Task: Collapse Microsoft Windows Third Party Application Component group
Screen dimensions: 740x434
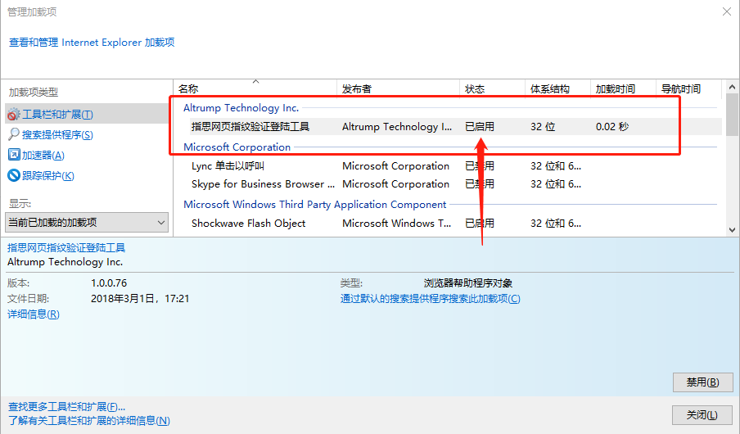Action: coord(315,205)
